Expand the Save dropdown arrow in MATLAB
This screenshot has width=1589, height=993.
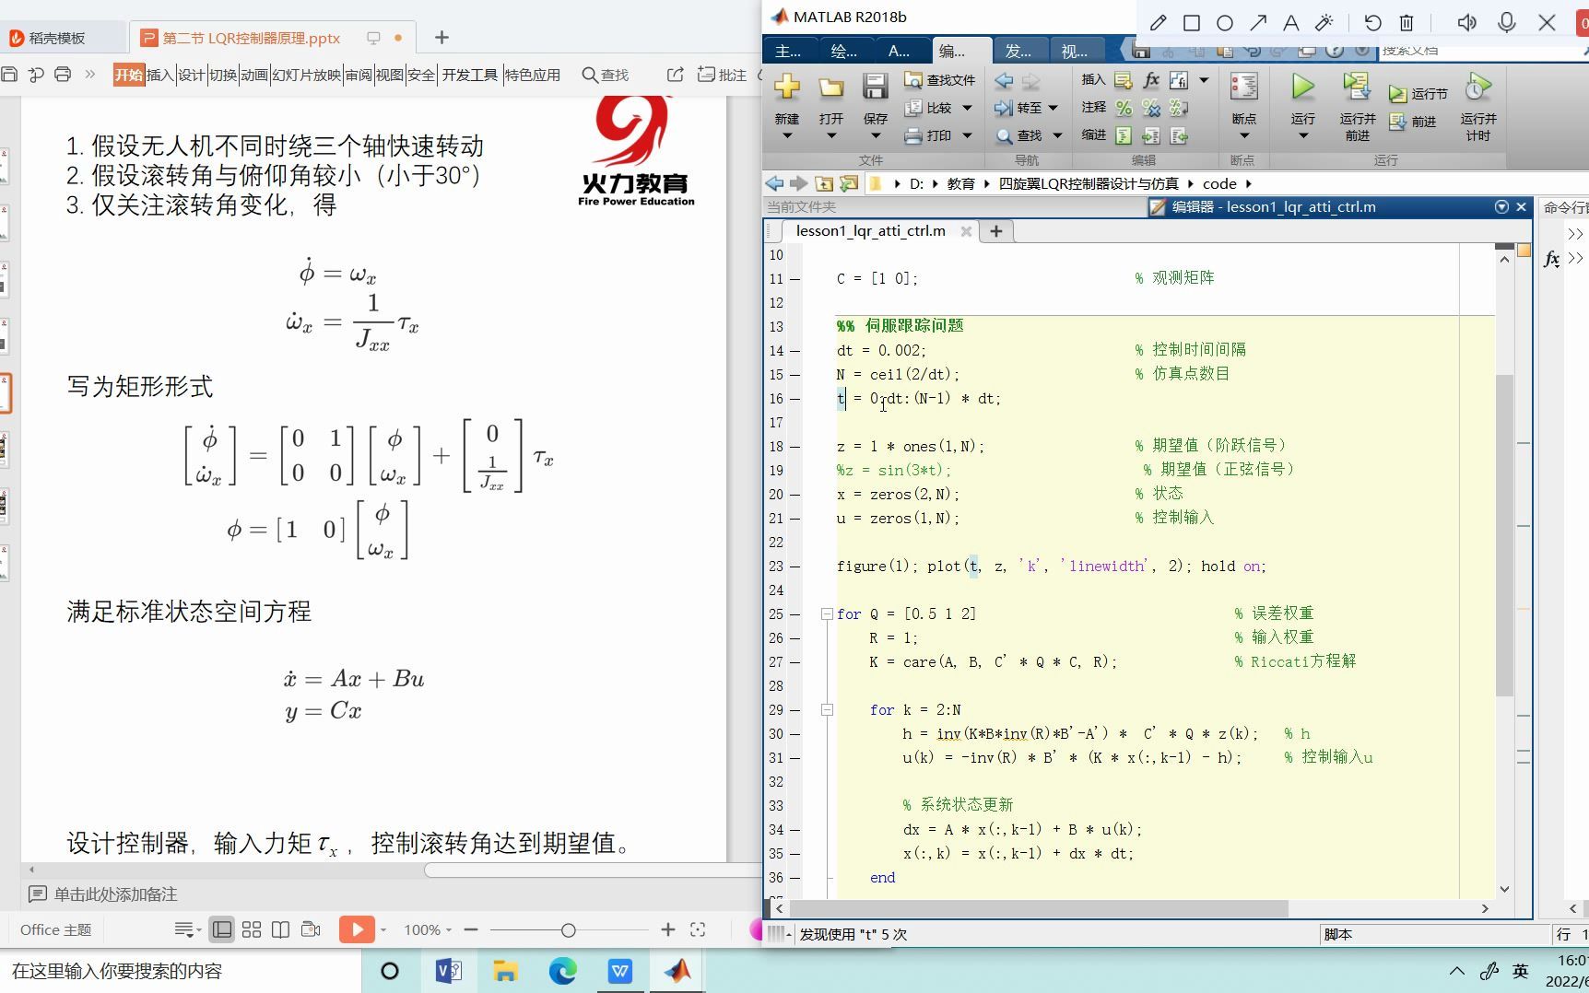[x=875, y=136]
